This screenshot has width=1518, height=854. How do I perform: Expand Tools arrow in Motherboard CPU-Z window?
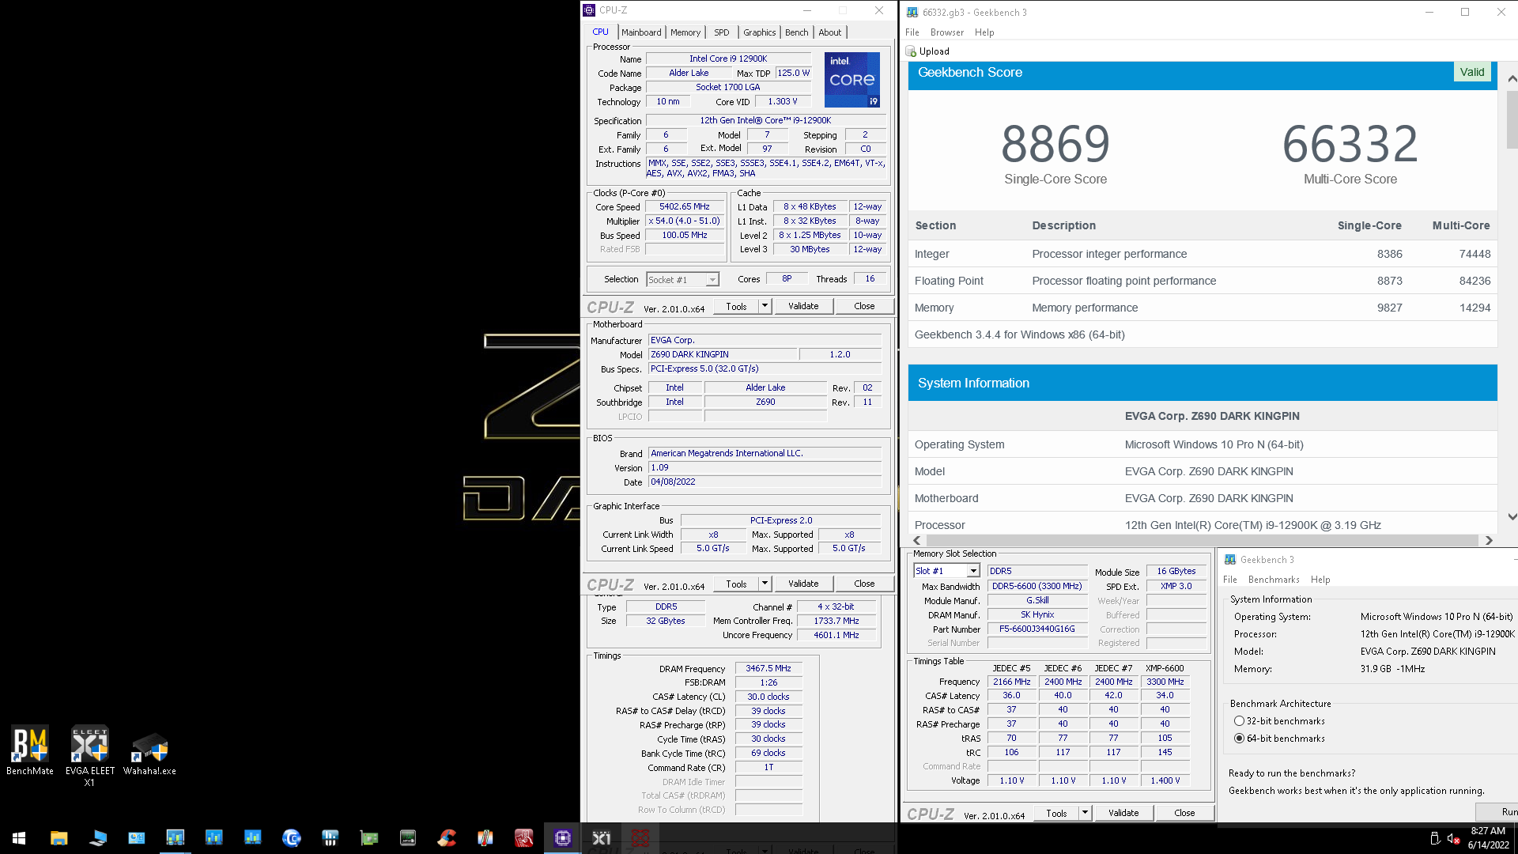coord(765,584)
